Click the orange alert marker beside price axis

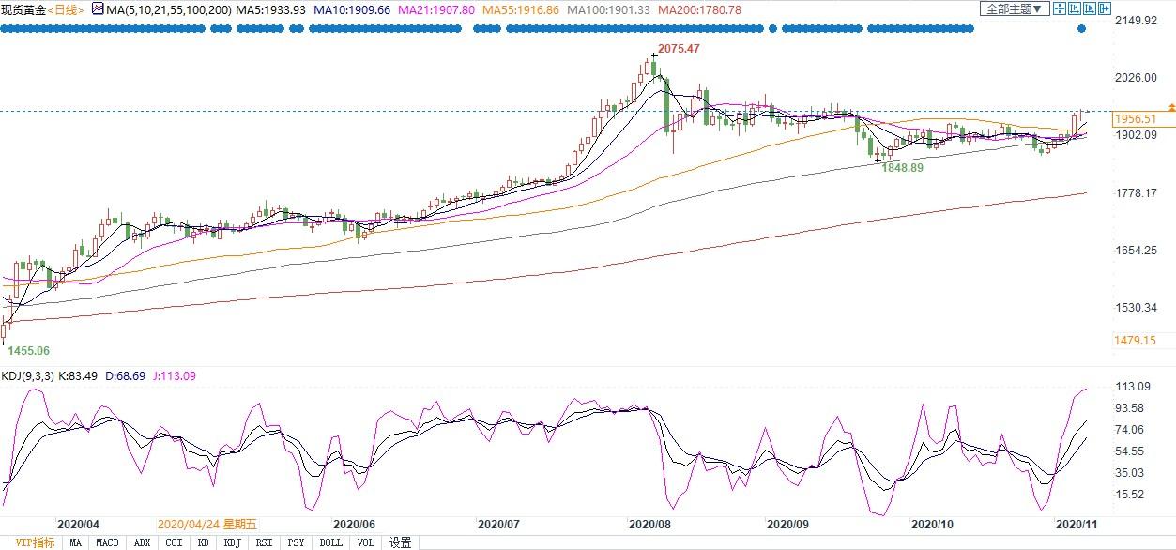point(1170,108)
